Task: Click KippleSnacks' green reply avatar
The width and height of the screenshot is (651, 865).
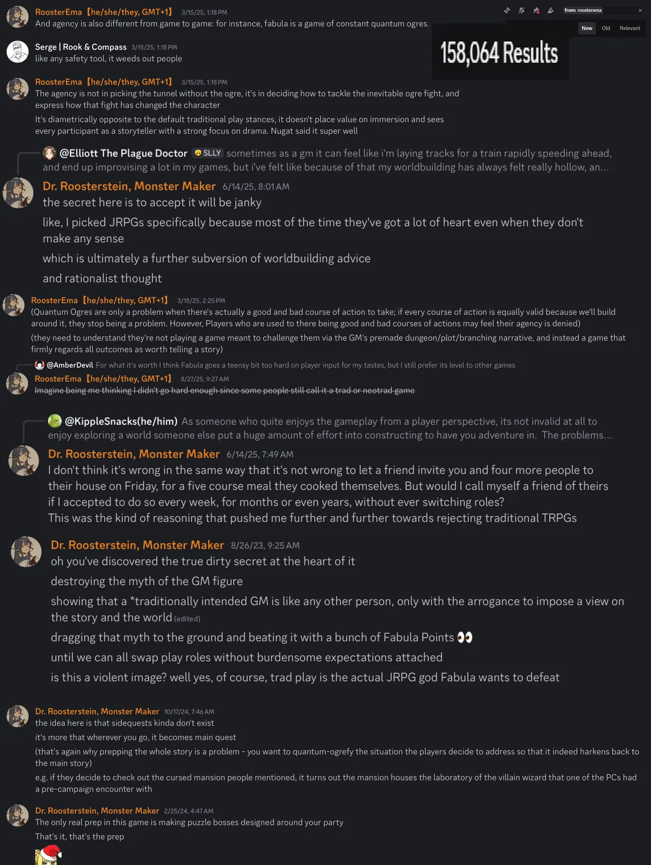Action: [x=55, y=421]
